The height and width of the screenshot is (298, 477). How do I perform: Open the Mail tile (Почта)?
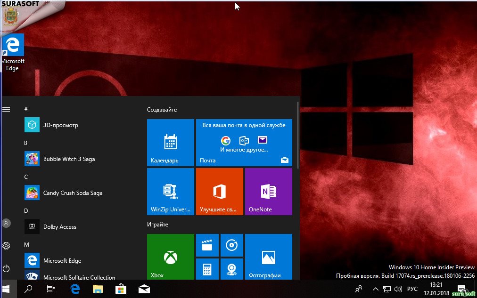[x=244, y=142]
